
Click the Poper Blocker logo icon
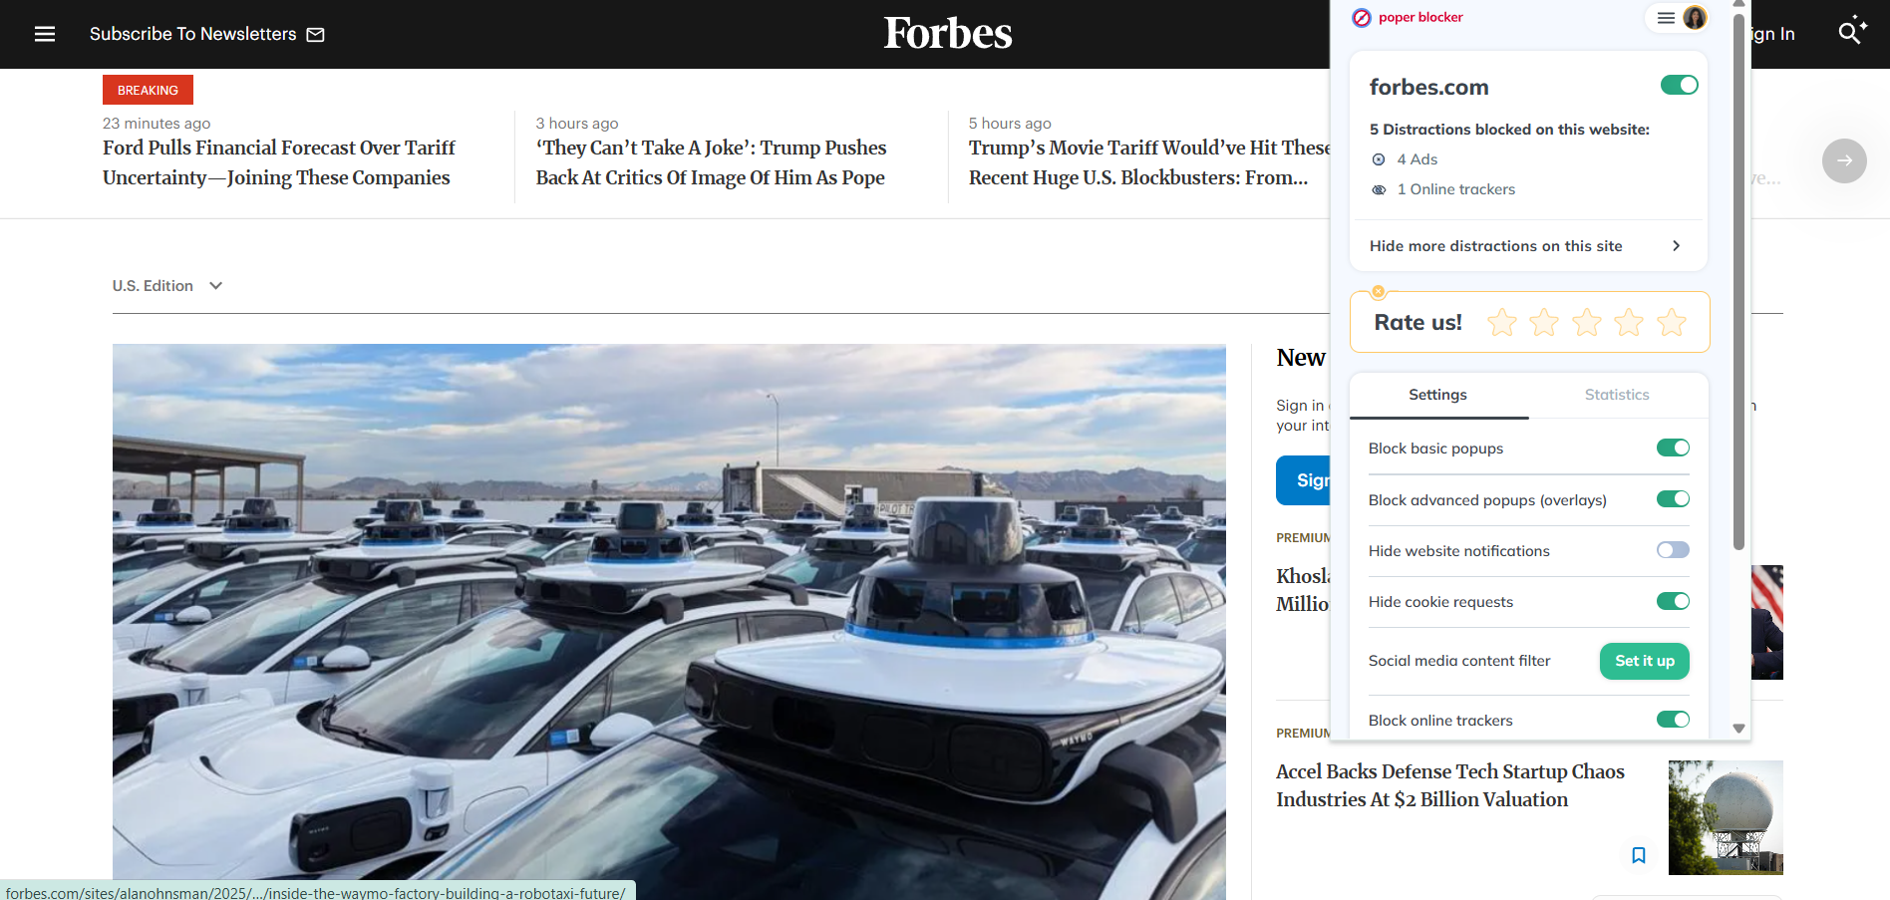click(1362, 18)
